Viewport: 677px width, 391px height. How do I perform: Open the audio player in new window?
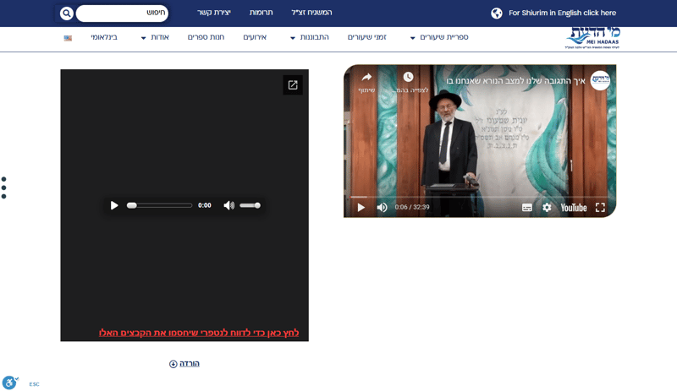[x=293, y=85]
